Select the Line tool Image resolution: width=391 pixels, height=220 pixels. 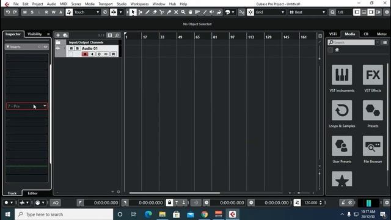tap(205, 12)
